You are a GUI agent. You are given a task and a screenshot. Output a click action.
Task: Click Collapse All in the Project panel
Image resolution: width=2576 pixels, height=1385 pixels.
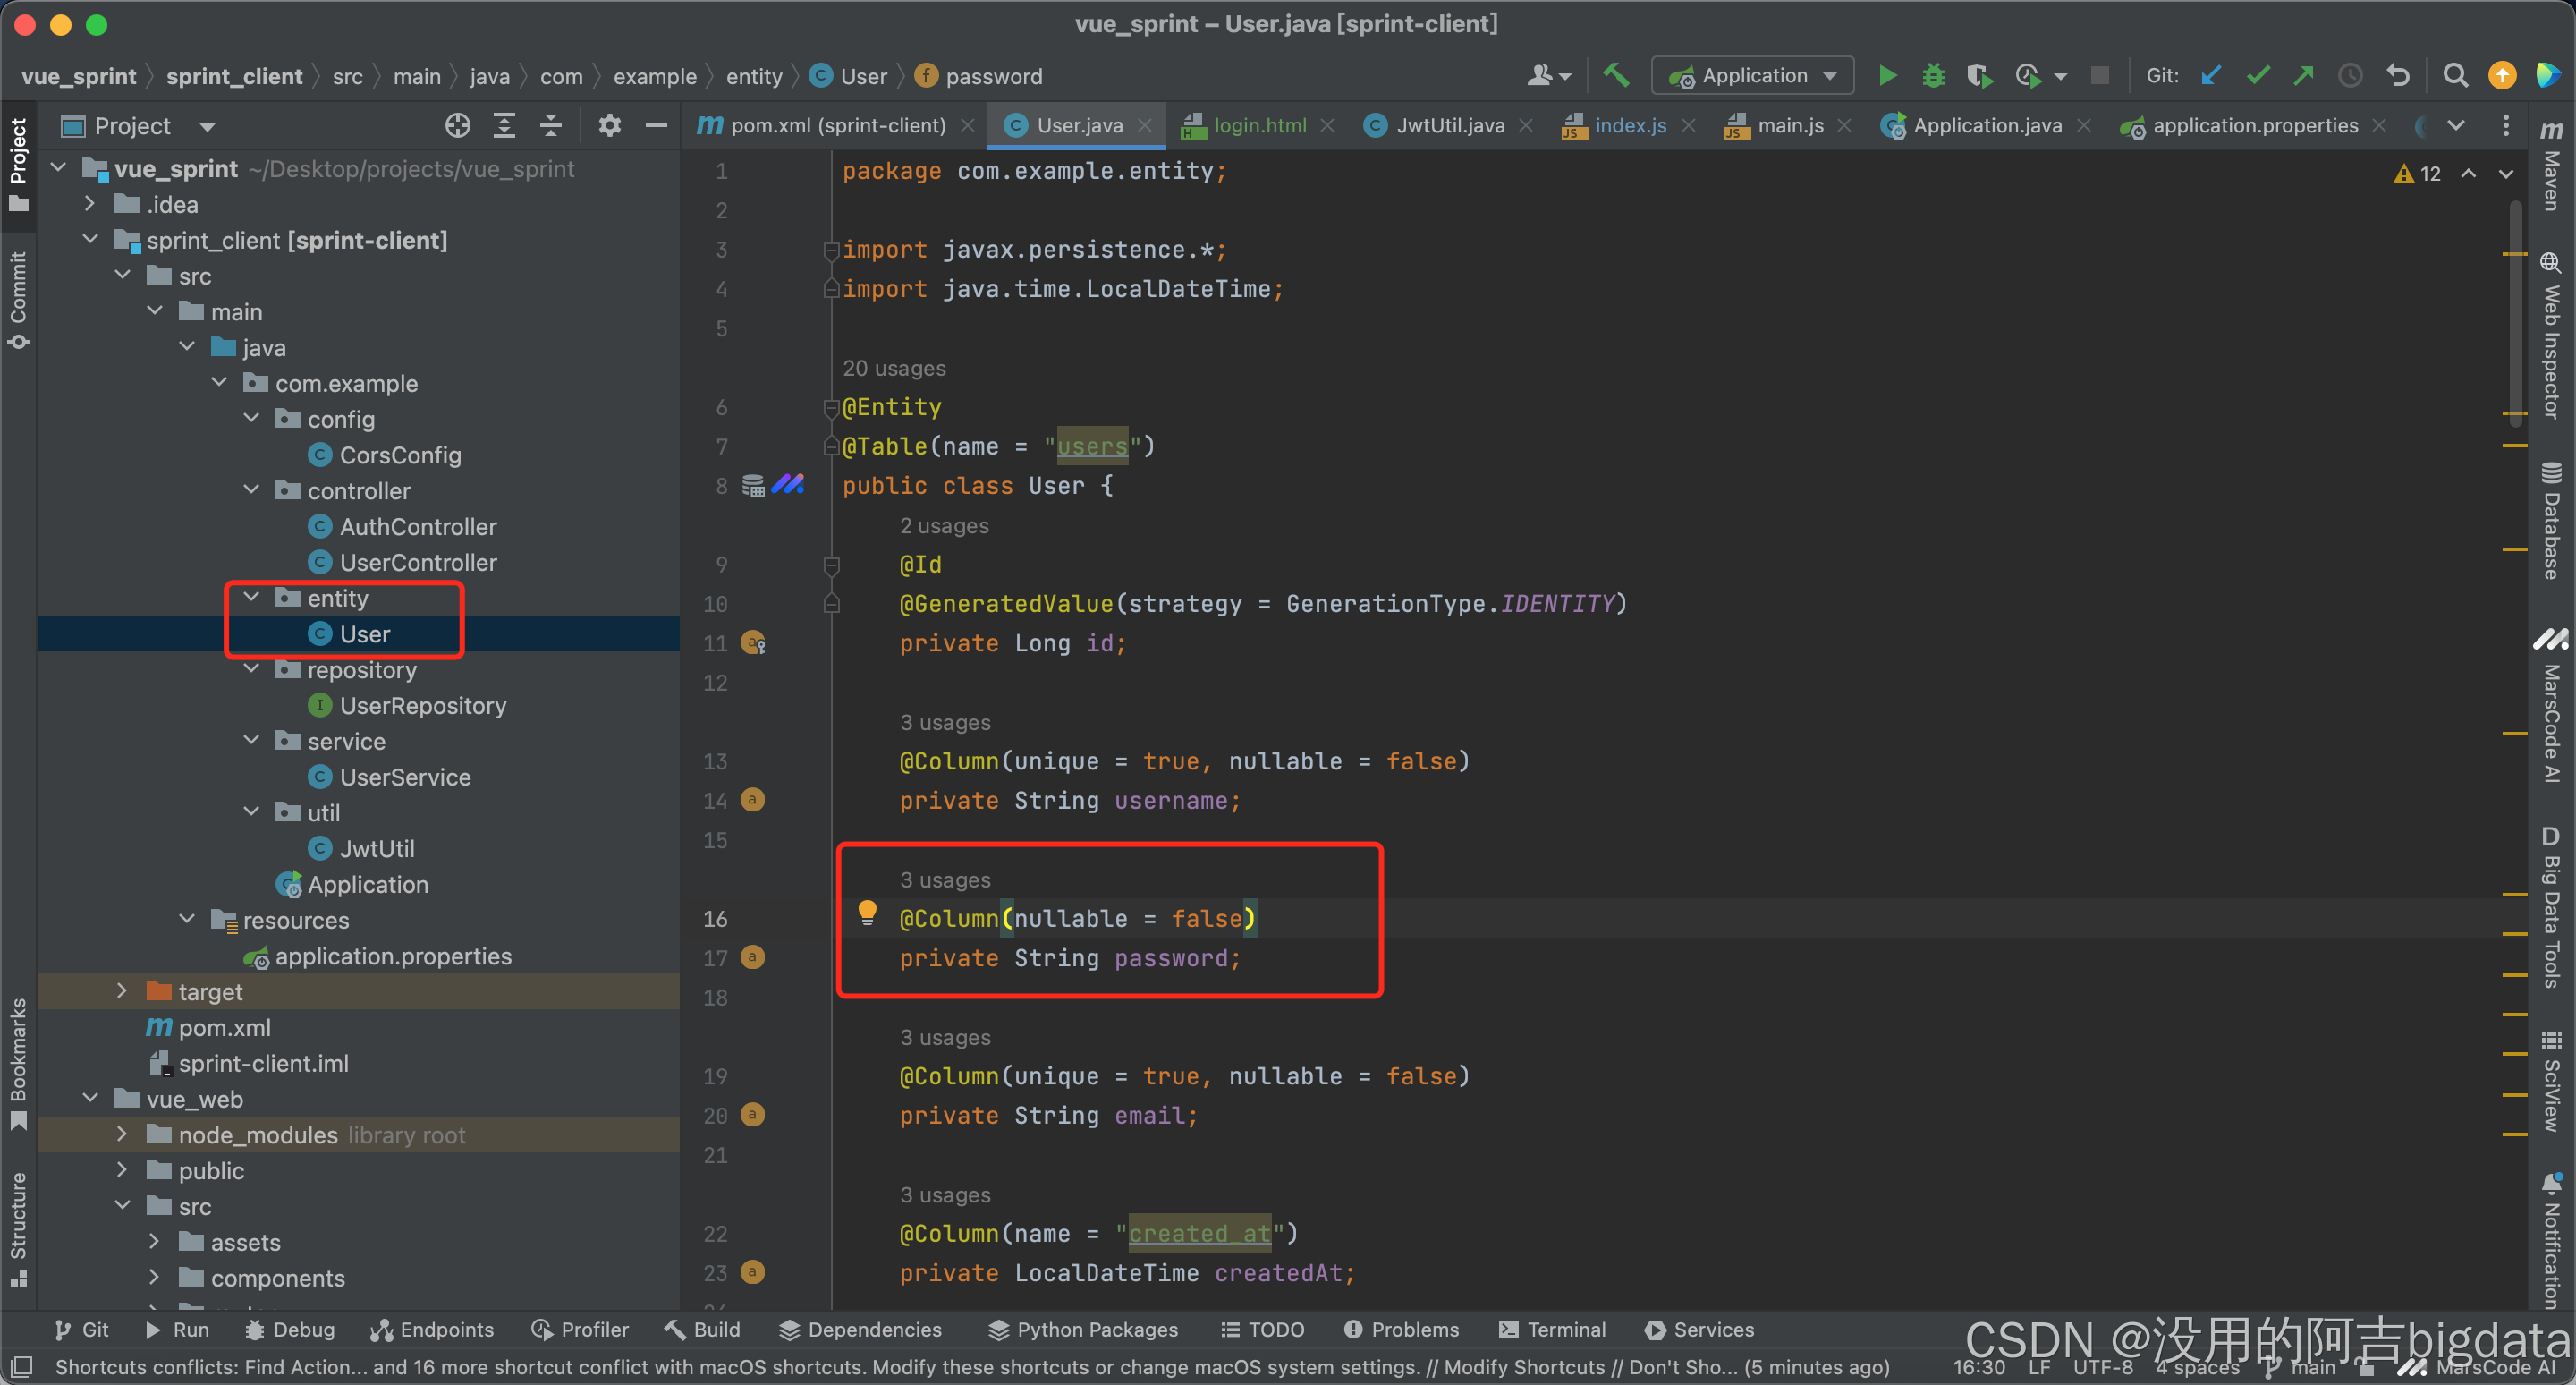click(551, 126)
